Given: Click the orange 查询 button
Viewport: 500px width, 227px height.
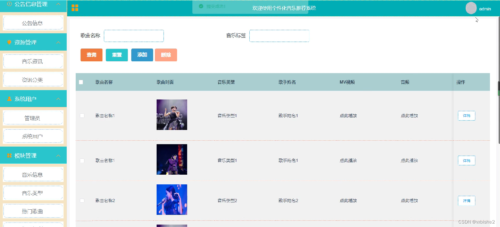Looking at the screenshot, I should tap(91, 55).
